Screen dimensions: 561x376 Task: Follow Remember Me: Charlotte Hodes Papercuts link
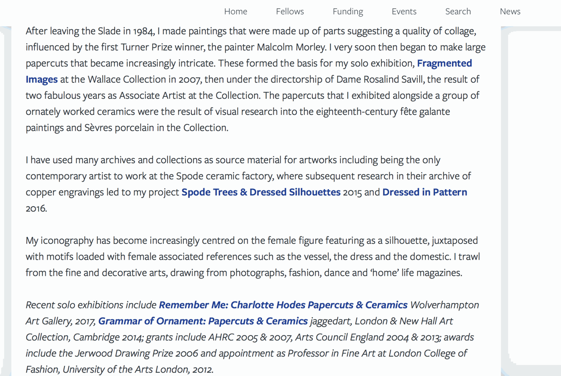point(283,305)
